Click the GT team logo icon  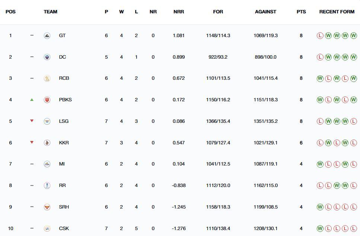pos(47,36)
